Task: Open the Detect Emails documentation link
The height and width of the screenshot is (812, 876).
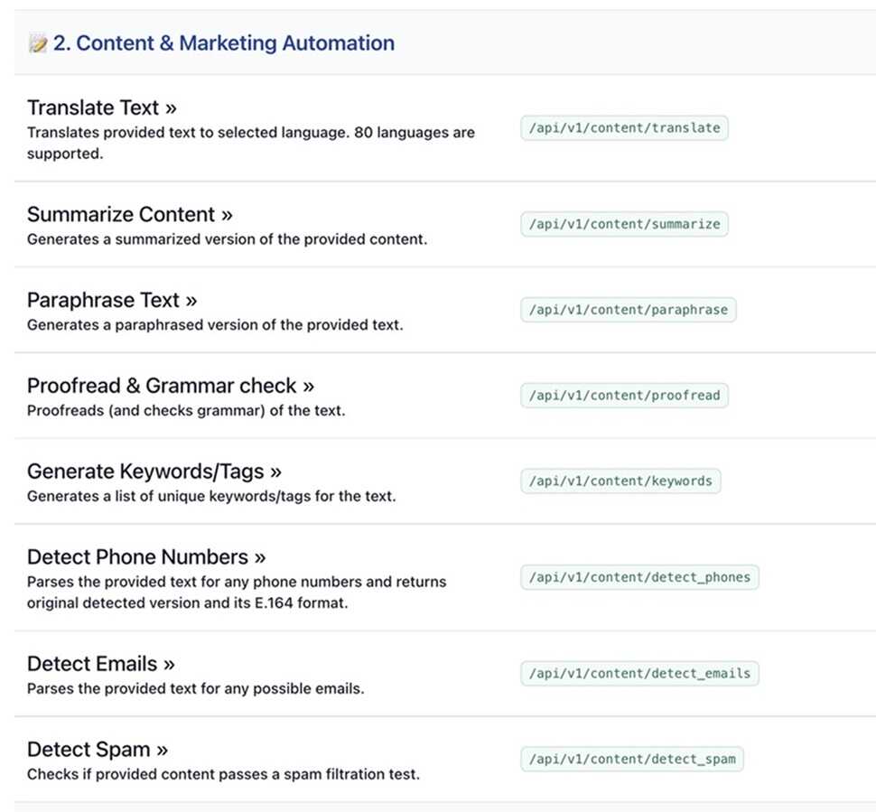Action: [x=100, y=665]
